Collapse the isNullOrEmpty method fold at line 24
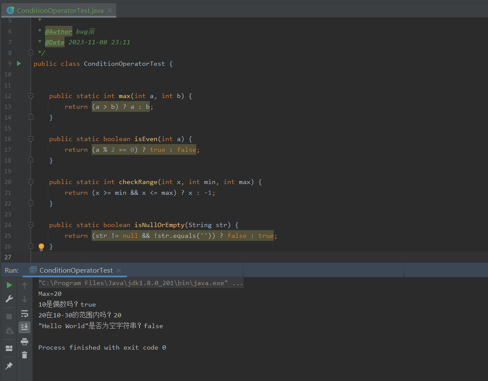The width and height of the screenshot is (488, 381). pyautogui.click(x=31, y=224)
